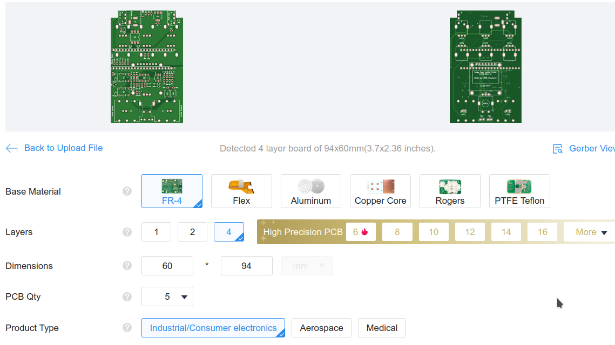Click the PCB Qty help icon
This screenshot has height=345, width=615.
[x=127, y=296]
